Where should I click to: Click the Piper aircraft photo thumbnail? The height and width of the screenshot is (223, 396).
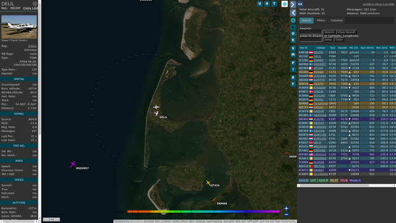[19, 27]
